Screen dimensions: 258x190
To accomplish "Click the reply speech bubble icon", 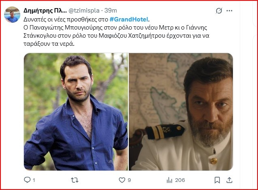I will (27, 179).
